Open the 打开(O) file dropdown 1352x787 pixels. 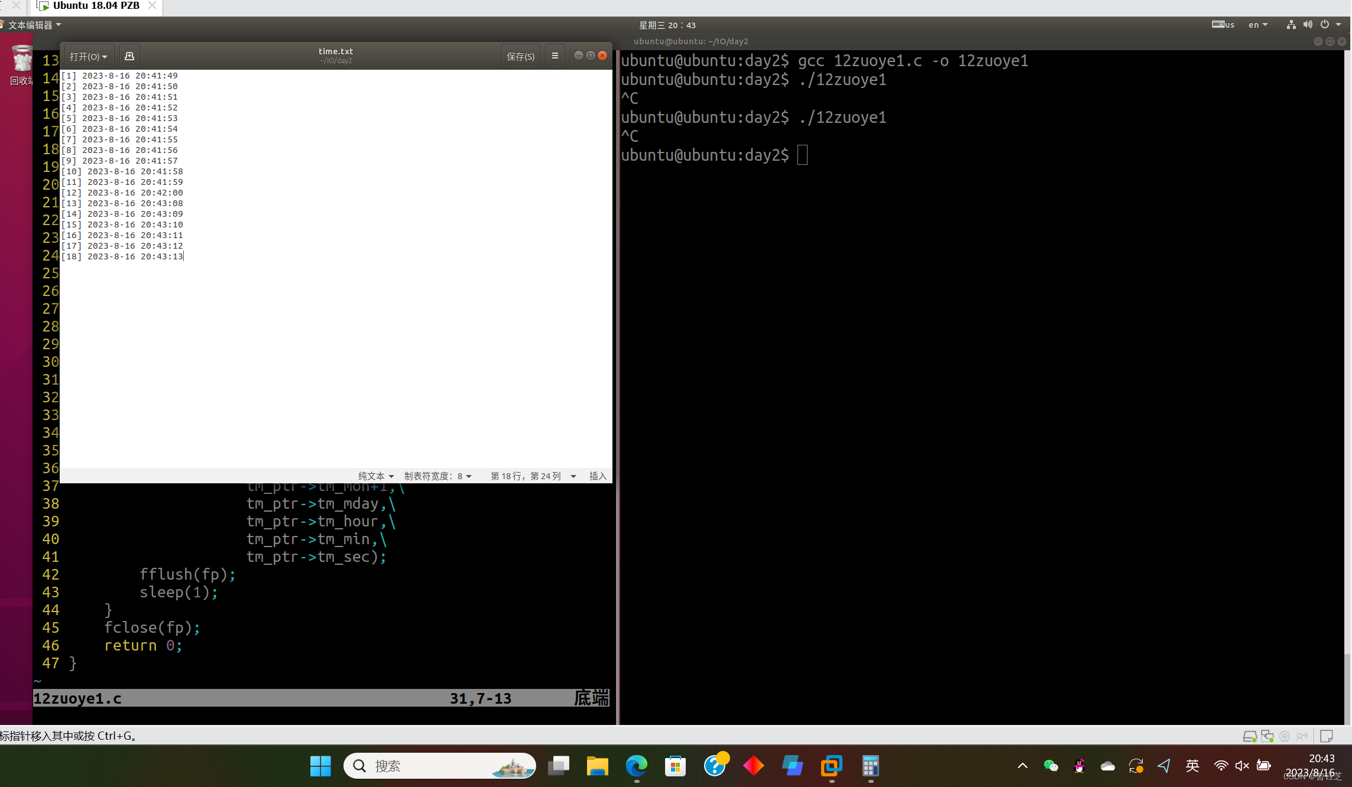pyautogui.click(x=88, y=56)
